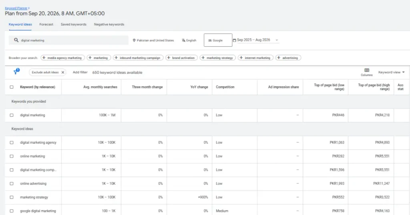The height and width of the screenshot is (215, 410).
Task: Click the calendar date icon
Action: [234, 40]
